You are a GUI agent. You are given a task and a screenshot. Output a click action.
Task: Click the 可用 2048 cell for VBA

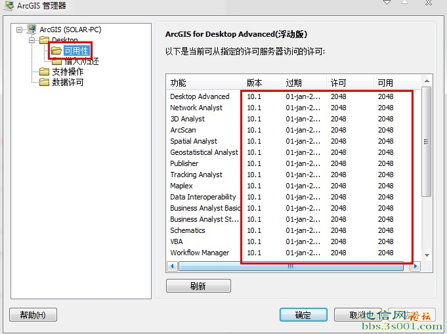point(386,241)
